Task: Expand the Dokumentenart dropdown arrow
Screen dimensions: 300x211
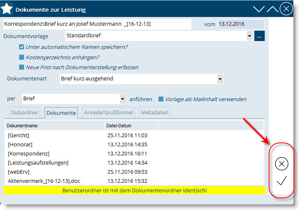Action: click(x=220, y=79)
